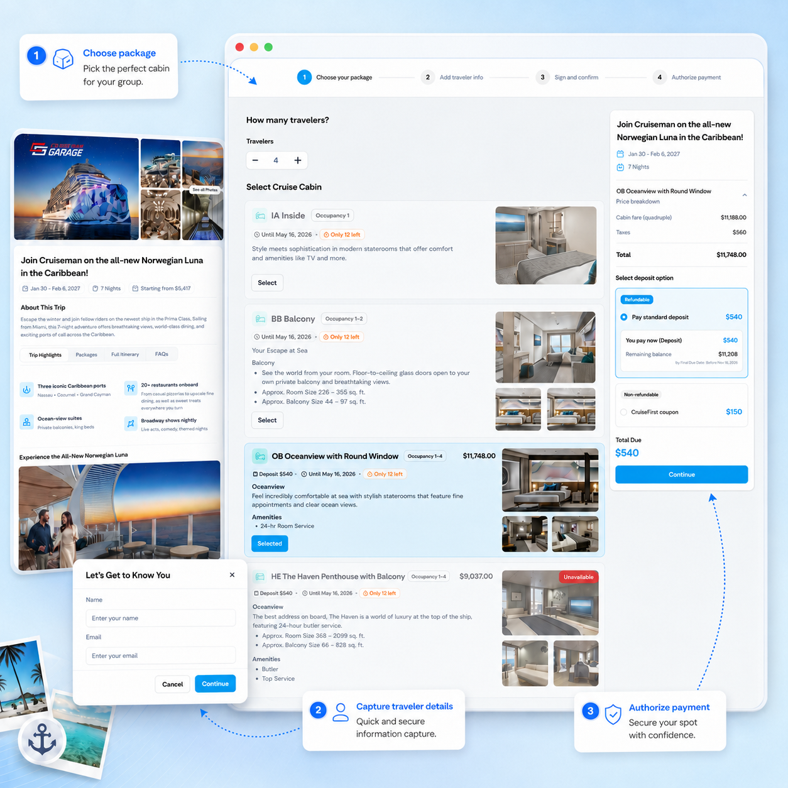Click the OB Oceanview bed icon
Viewport: 788px width, 788px height.
click(260, 456)
